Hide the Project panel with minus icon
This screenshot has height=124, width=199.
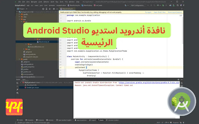coord(57,9)
